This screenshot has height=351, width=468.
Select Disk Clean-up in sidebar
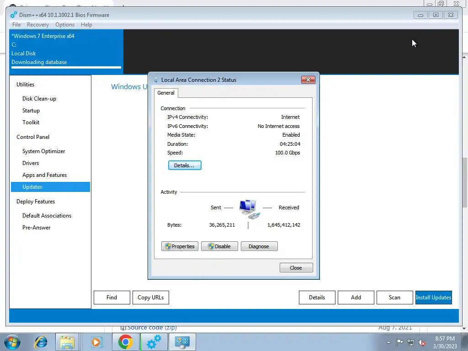(x=39, y=99)
